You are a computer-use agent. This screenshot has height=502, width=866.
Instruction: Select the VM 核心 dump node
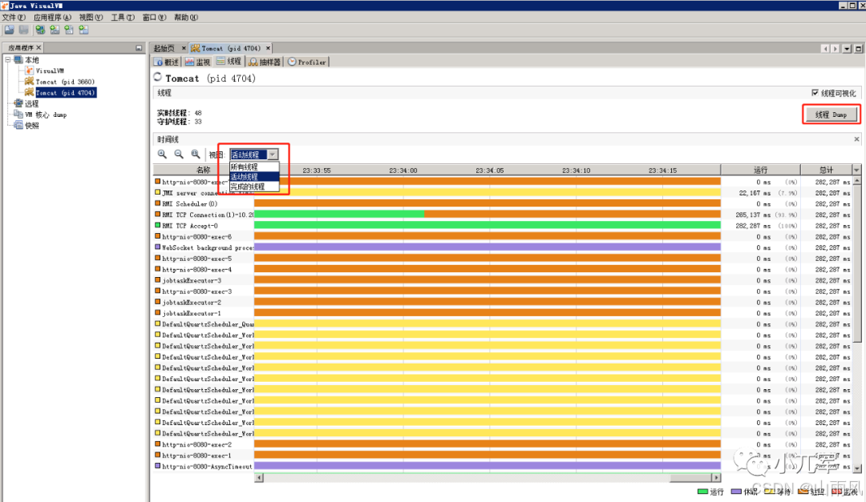42,114
